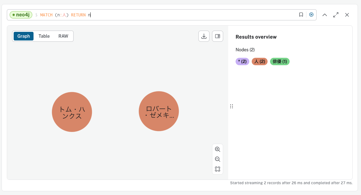Image resolution: width=361 pixels, height=195 pixels.
Task: Toggle the results overview side panel
Action: pos(218,36)
